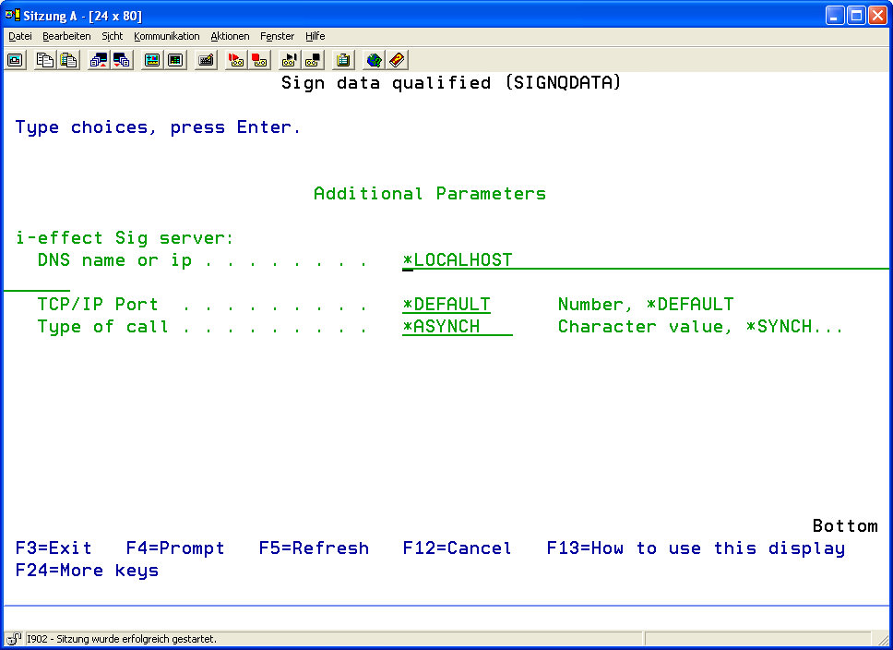Click F4=Prompt at the screen bottom

pyautogui.click(x=175, y=548)
